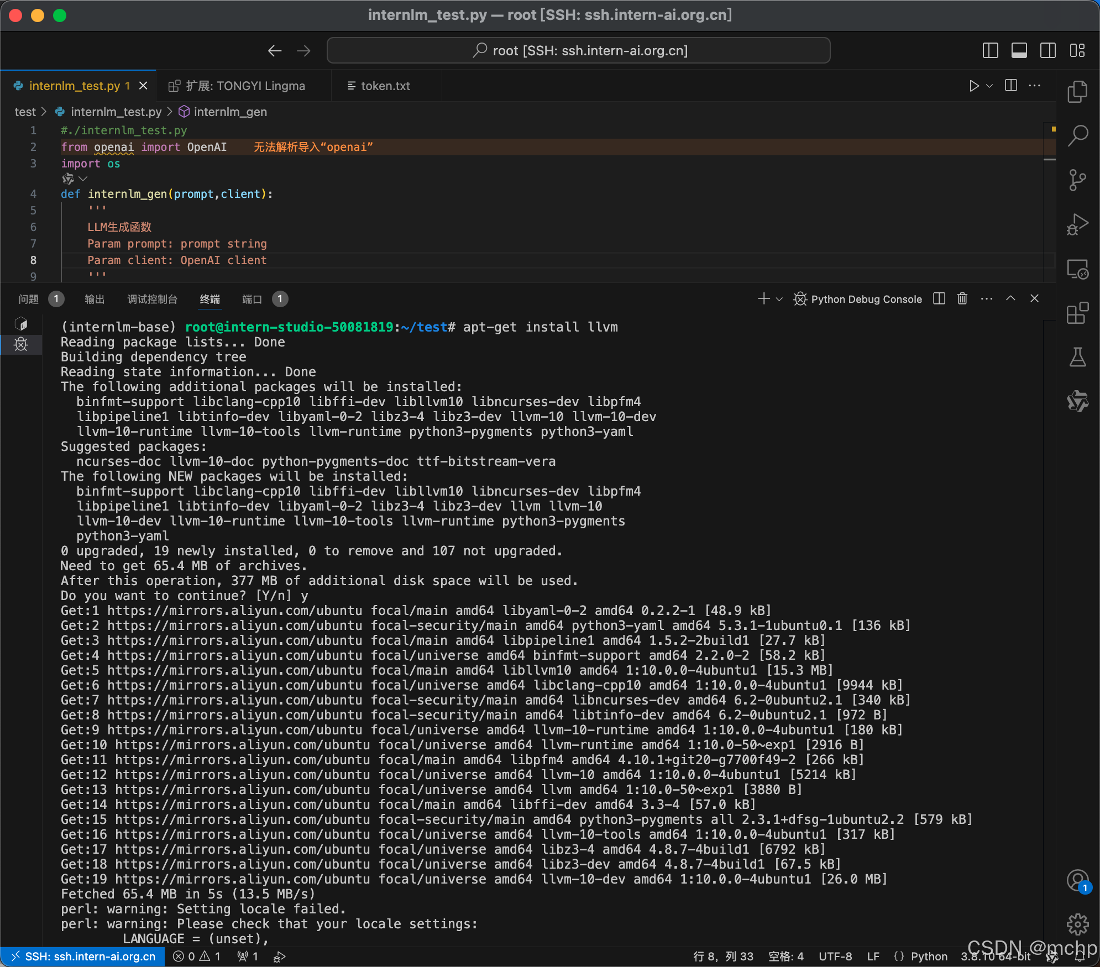1100x967 pixels.
Task: Open the Run and Debug view
Action: (1077, 224)
